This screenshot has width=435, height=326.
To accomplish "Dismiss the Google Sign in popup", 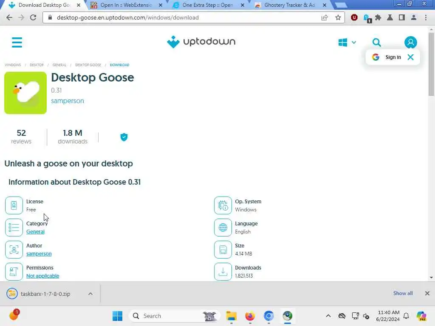I will click(x=411, y=57).
